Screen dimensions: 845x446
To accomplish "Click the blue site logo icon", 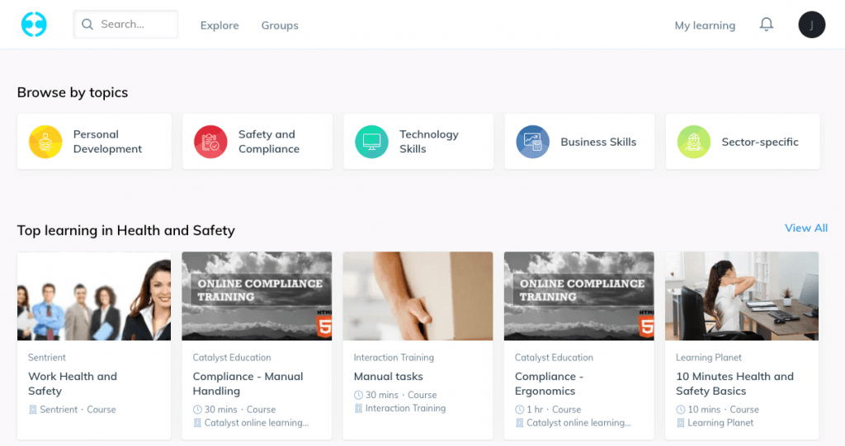I will coord(34,24).
